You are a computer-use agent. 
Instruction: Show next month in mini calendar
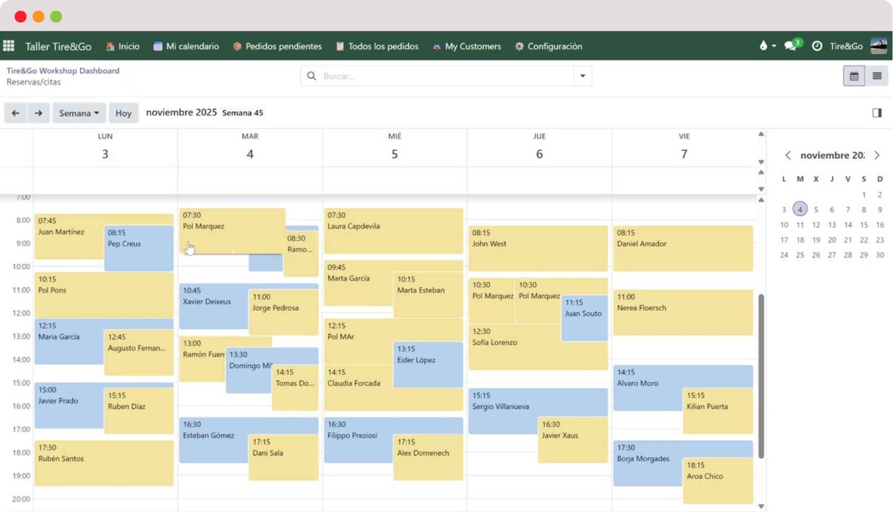tap(877, 156)
